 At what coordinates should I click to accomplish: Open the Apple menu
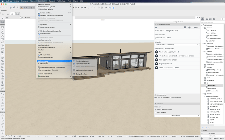pos(3,1)
